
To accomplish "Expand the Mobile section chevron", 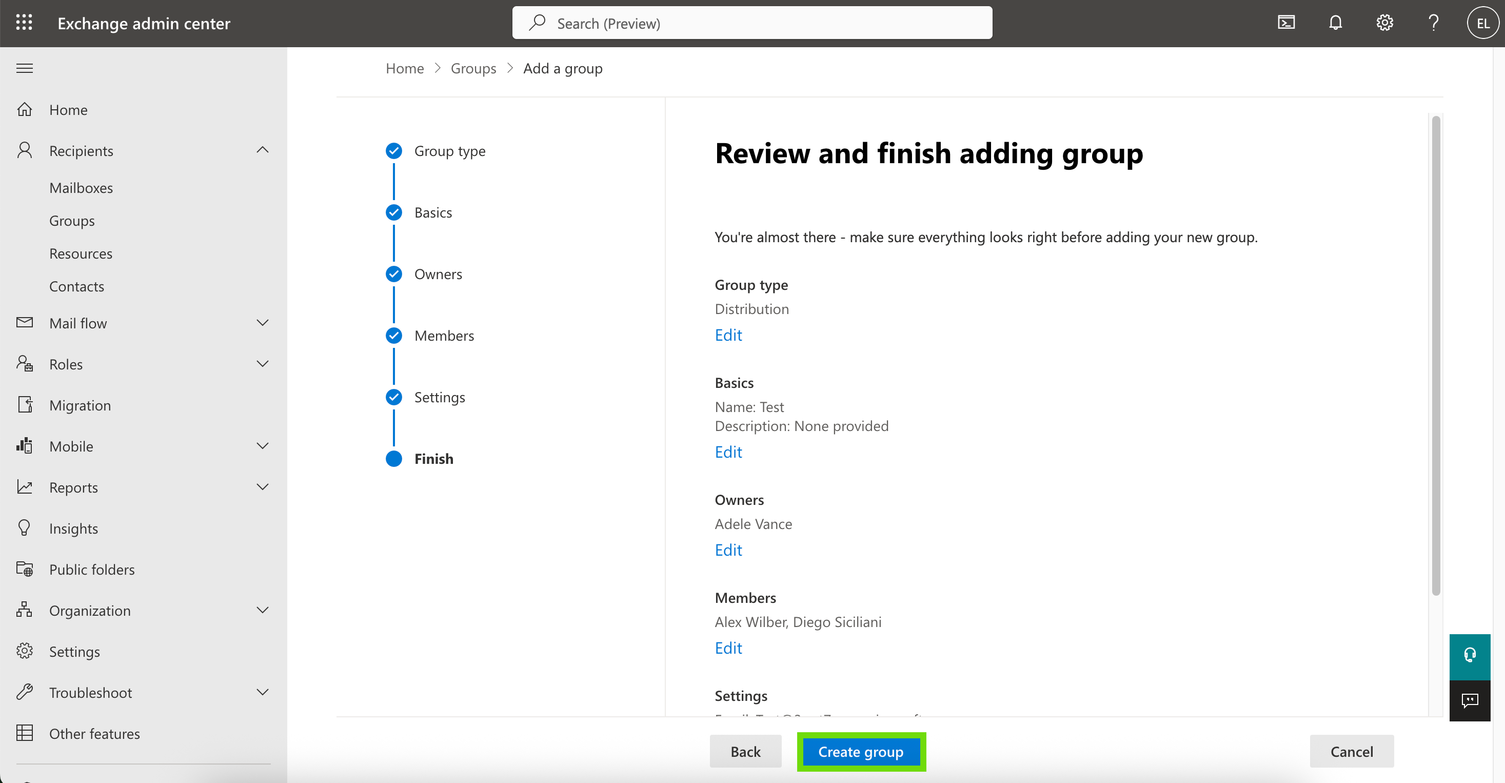I will tap(263, 446).
